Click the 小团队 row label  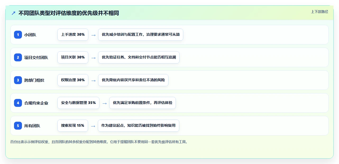pos(30,35)
